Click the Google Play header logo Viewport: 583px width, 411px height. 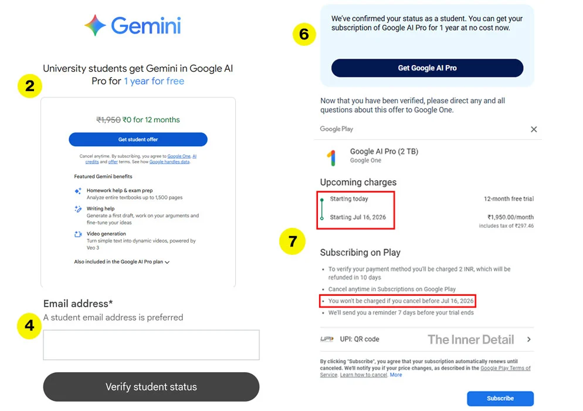click(337, 129)
